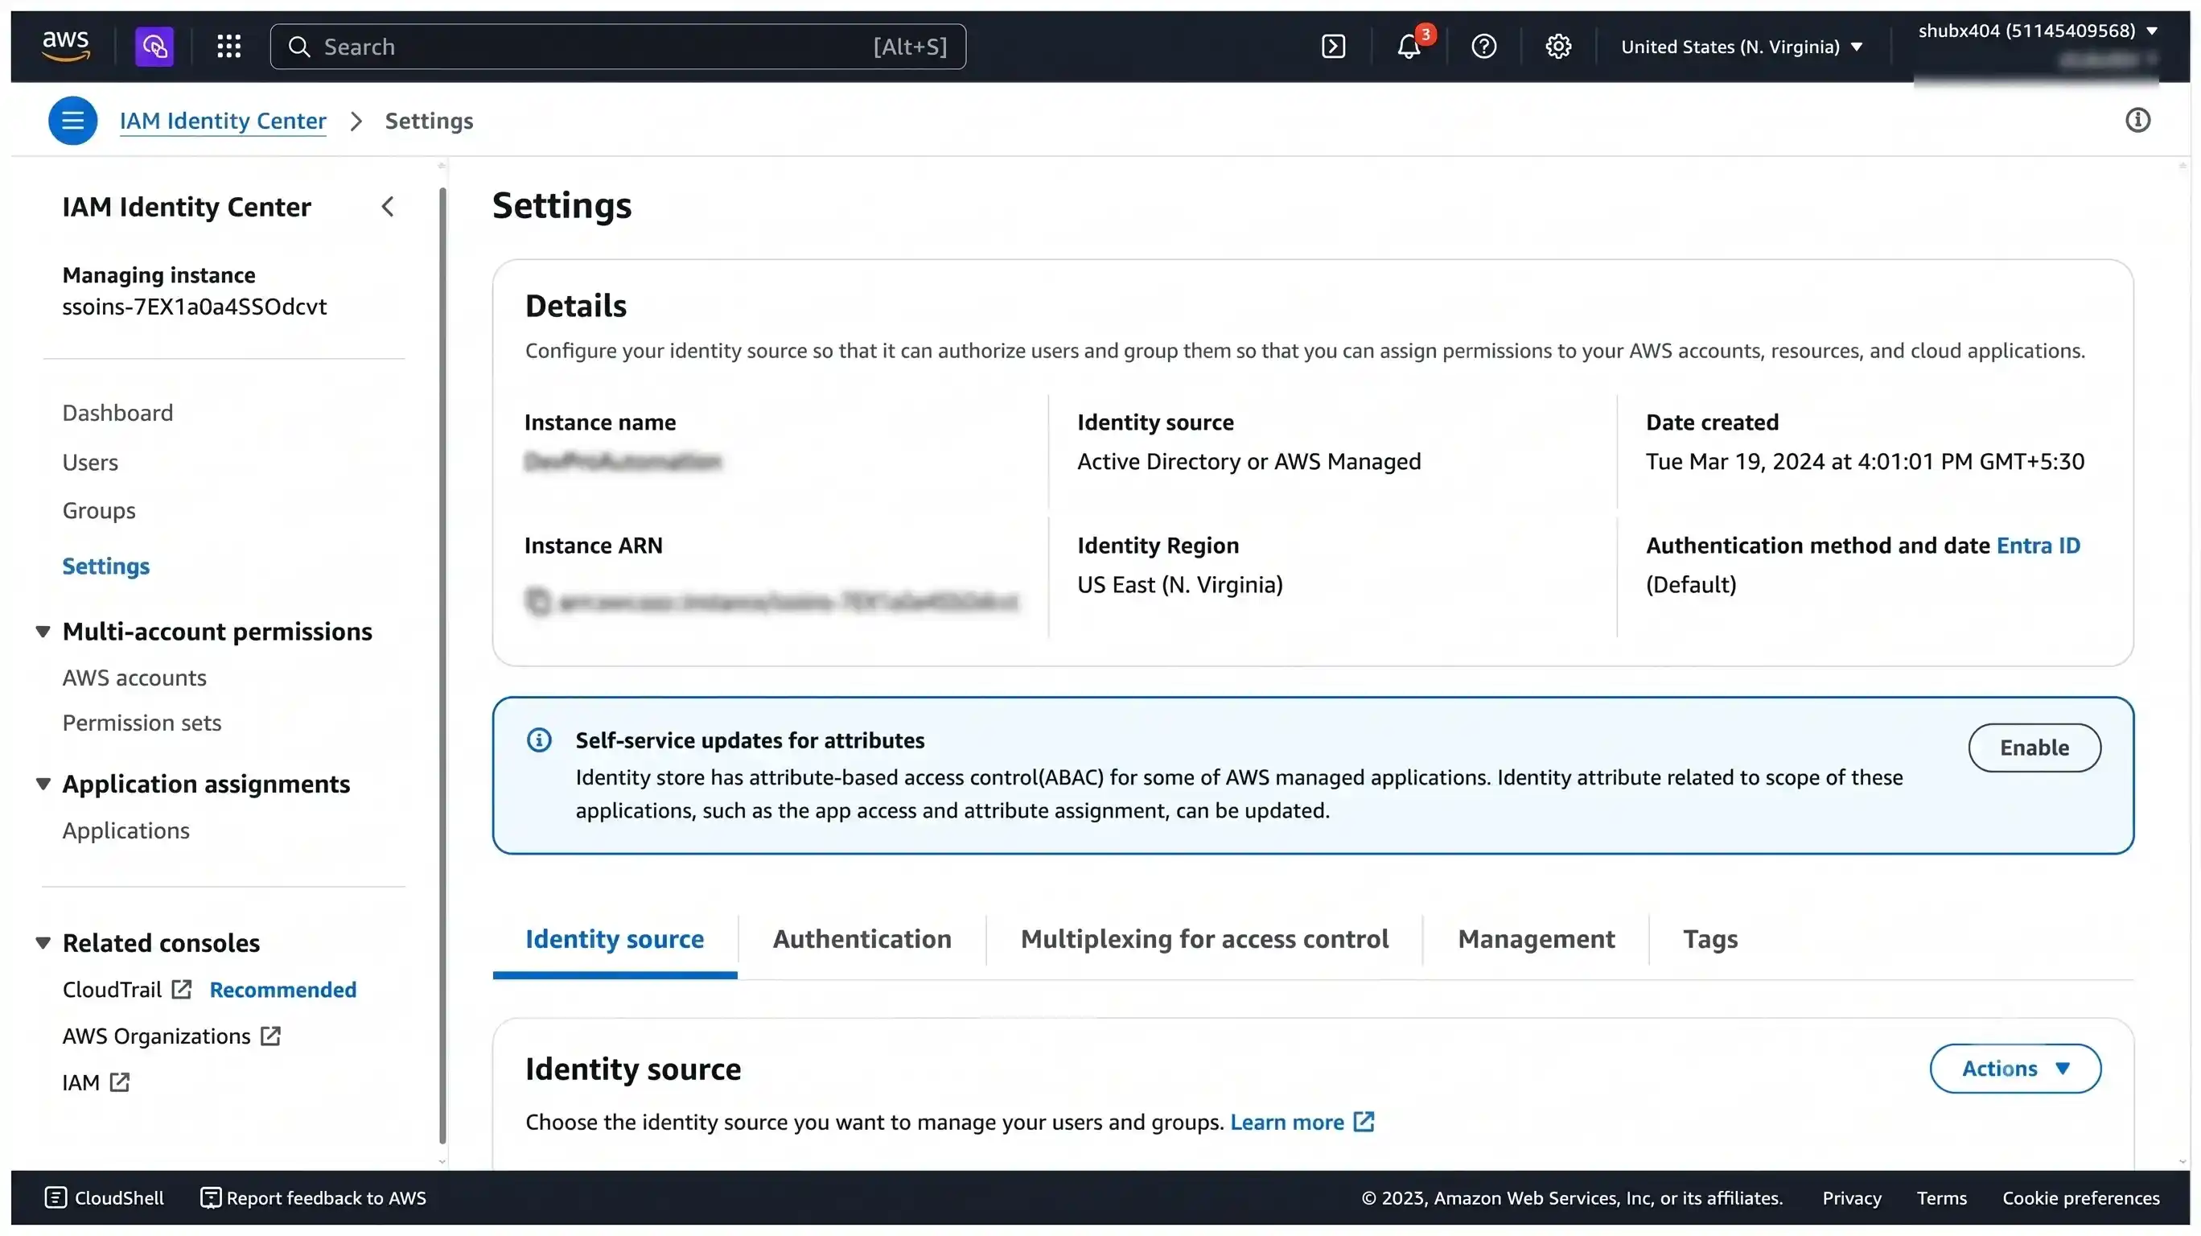Launch CloudShell from top bar icon
The image size is (2201, 1236).
coord(1333,46)
